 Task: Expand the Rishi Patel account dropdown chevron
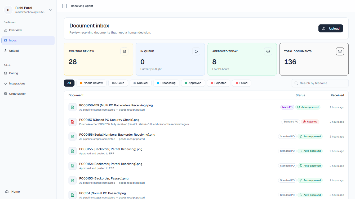[x=50, y=10]
